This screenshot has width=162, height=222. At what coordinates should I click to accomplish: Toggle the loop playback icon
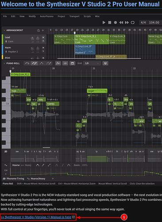coord(133,23)
